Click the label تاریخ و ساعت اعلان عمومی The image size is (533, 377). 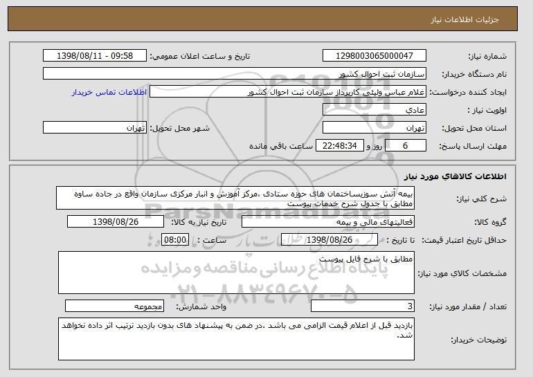click(200, 57)
